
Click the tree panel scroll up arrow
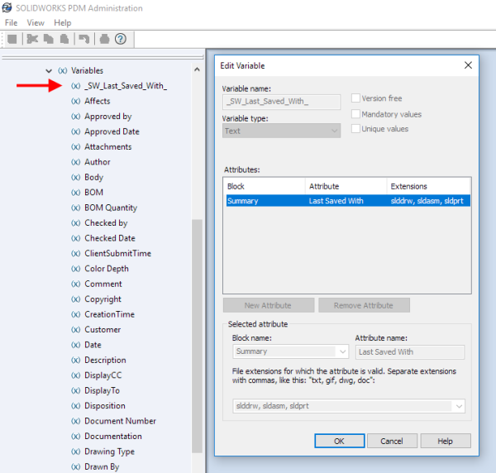pyautogui.click(x=197, y=69)
